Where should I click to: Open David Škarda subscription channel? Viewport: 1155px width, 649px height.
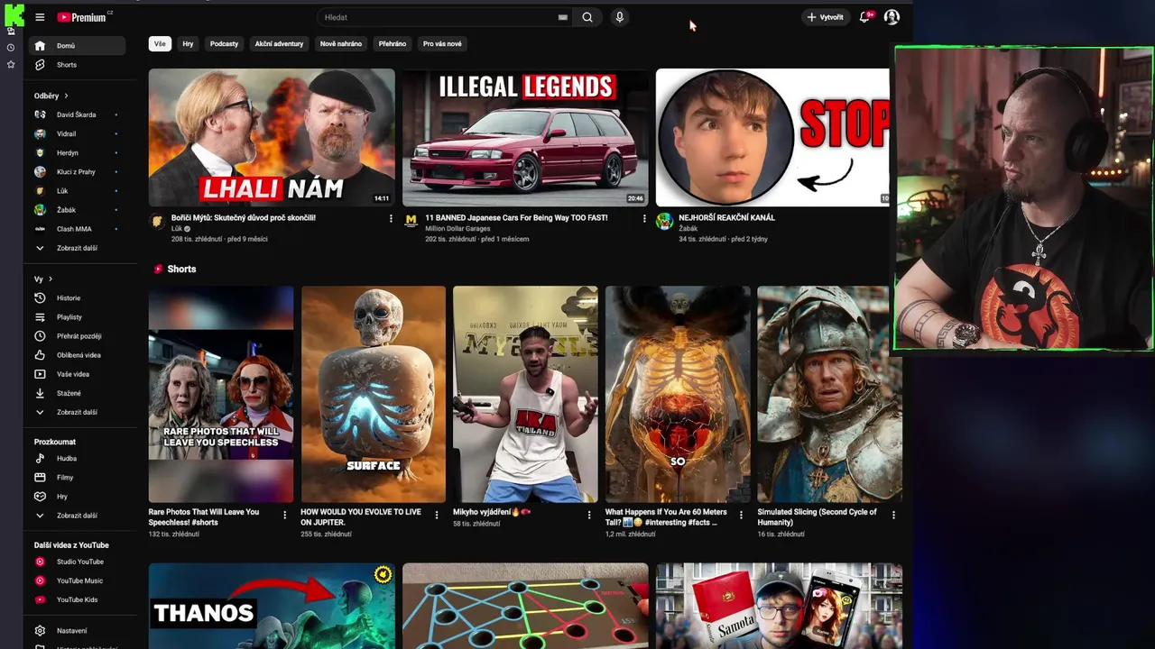click(x=76, y=114)
